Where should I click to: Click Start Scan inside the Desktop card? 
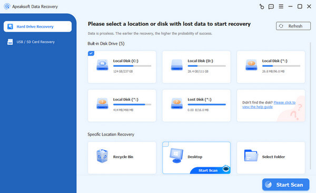pos(208,170)
